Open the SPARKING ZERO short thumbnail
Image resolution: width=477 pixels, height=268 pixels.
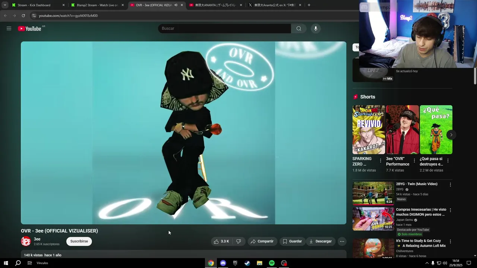[x=369, y=130]
